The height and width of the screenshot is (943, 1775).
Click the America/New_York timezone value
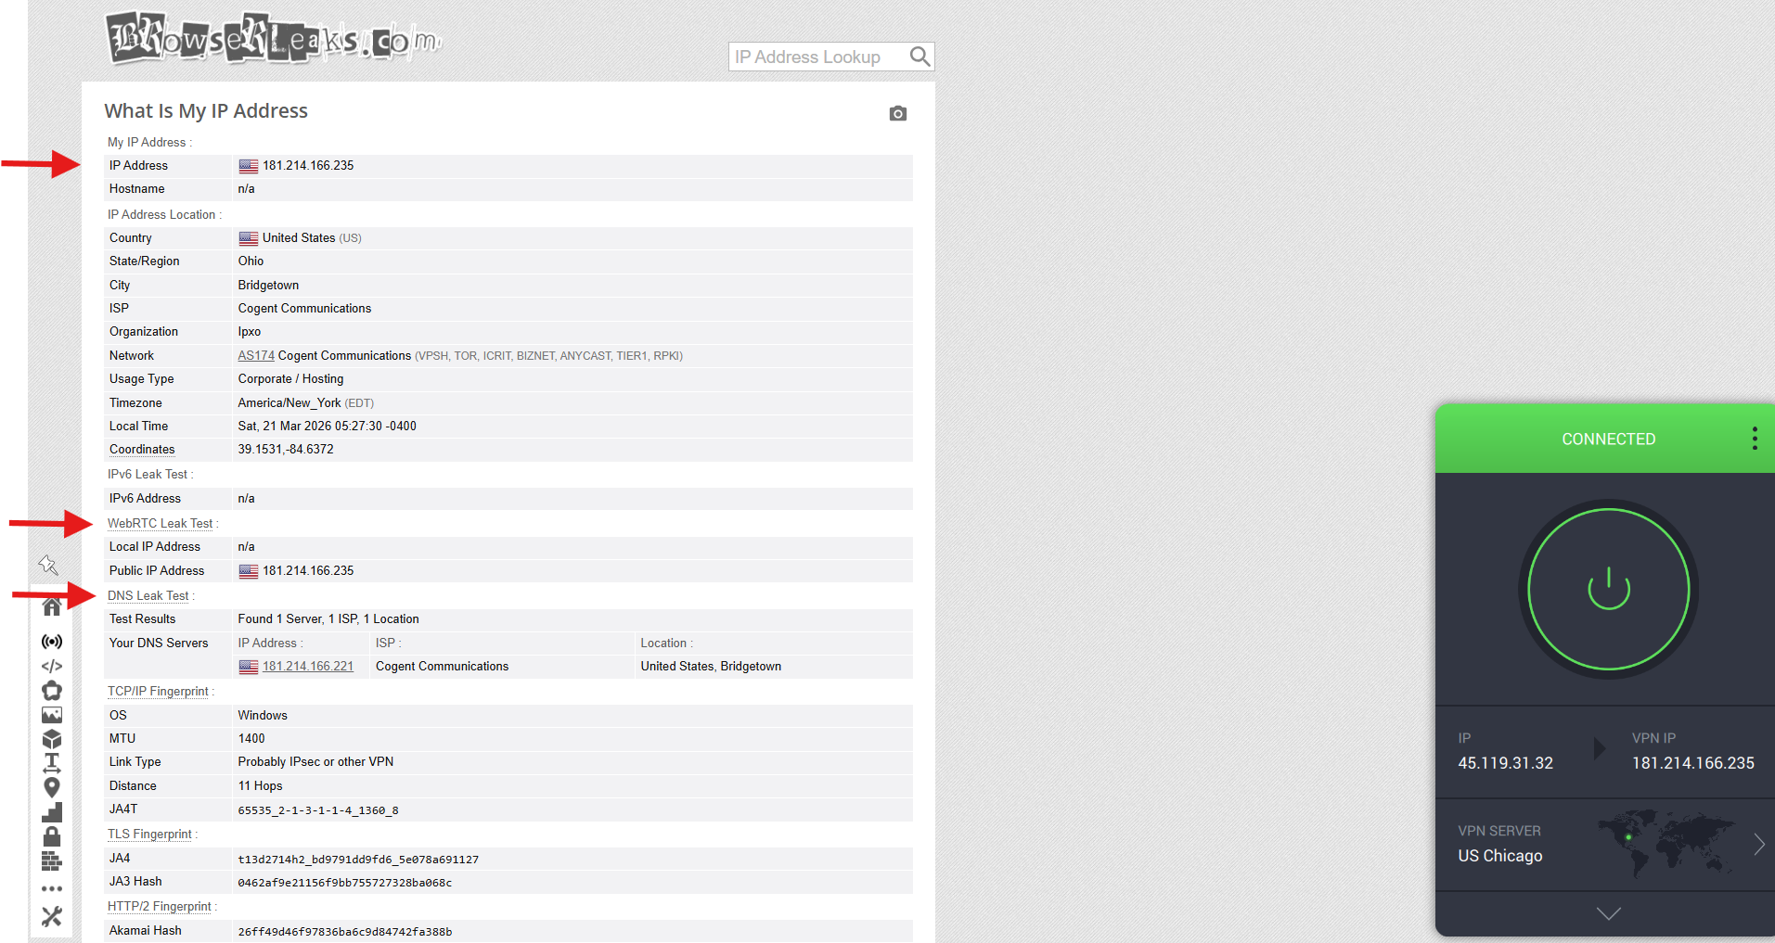pos(289,403)
